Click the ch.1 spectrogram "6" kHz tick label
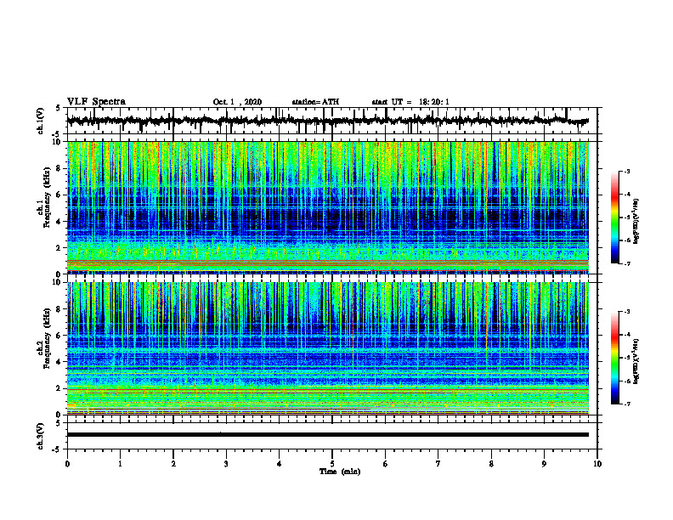 point(59,195)
